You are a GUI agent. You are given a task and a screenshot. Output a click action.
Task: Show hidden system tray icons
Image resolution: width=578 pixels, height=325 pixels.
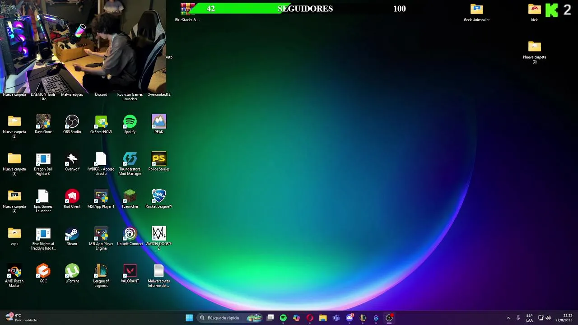click(x=508, y=318)
